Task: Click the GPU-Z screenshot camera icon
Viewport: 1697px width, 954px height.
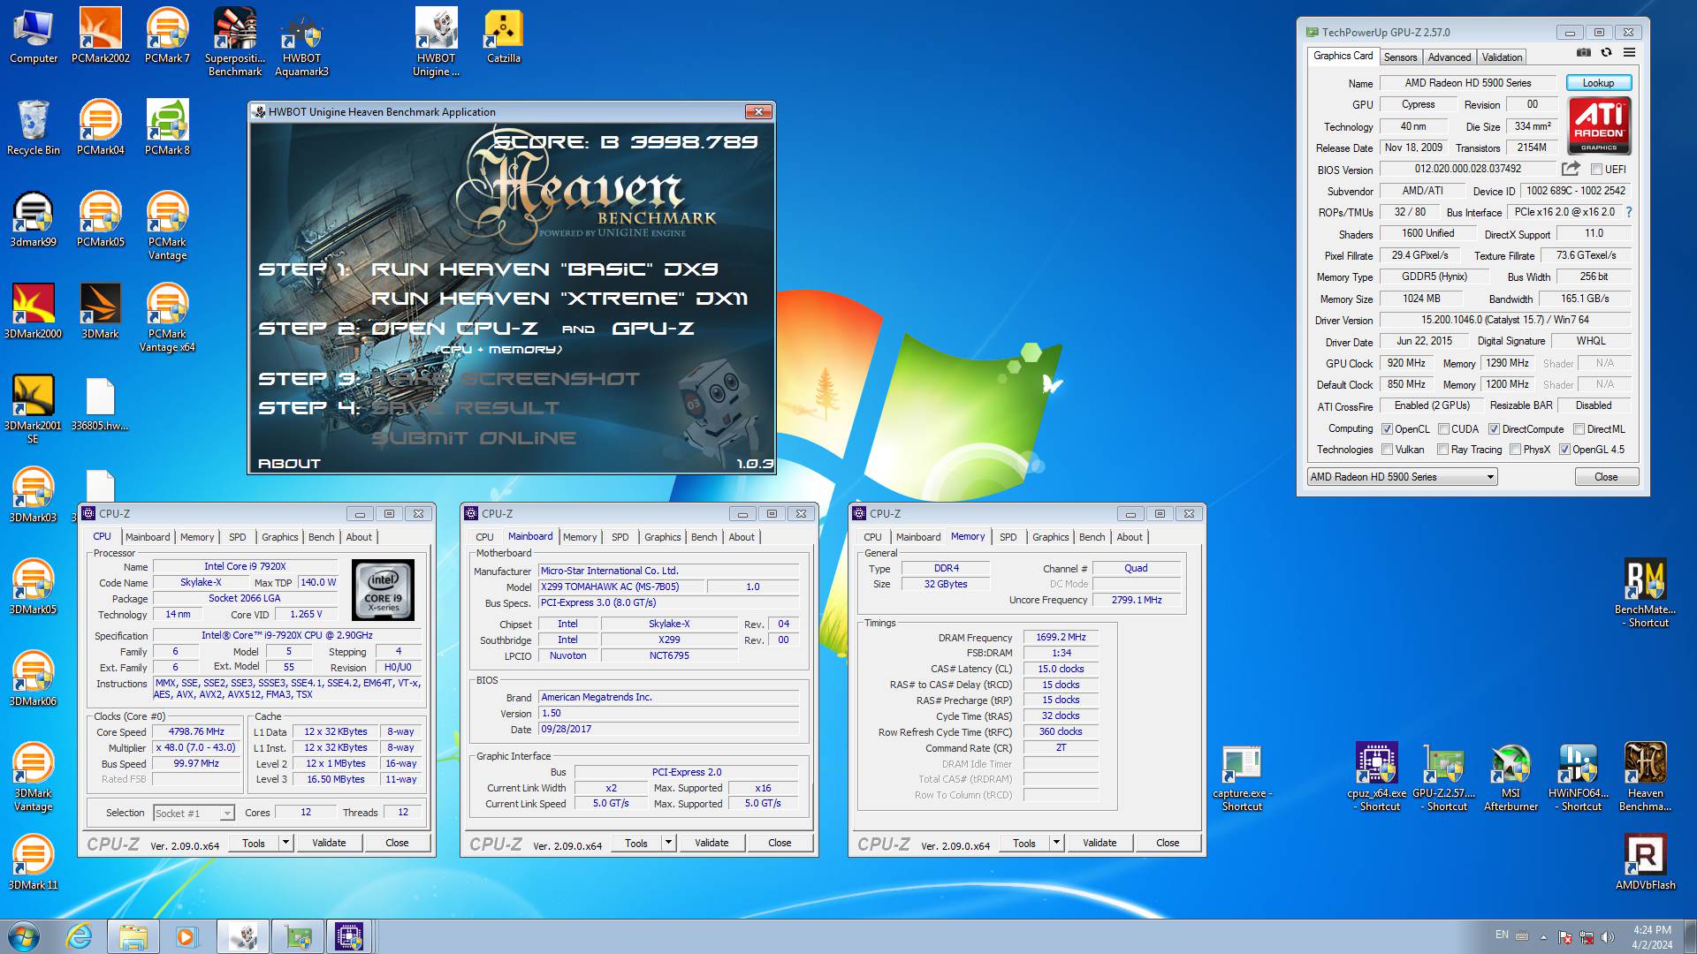Action: click(1584, 53)
